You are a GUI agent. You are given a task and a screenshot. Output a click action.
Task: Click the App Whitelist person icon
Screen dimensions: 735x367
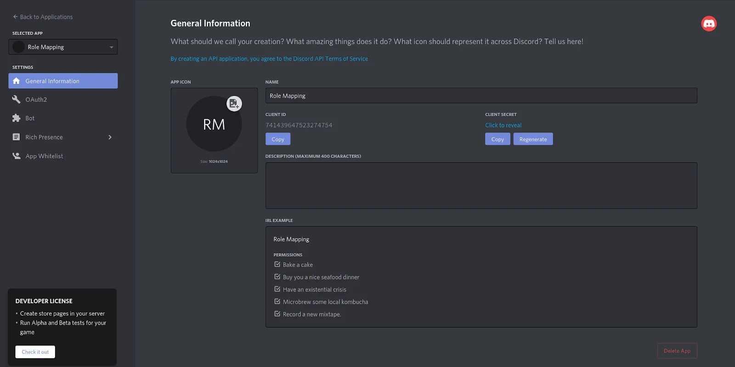click(x=17, y=156)
